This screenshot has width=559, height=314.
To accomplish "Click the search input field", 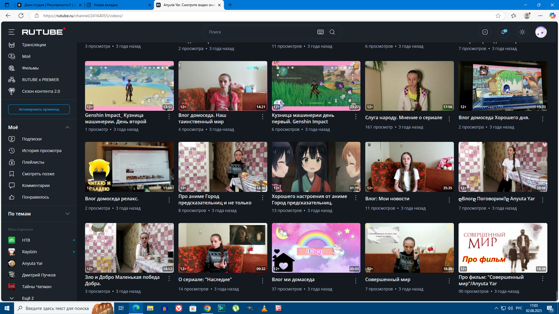I will [261, 32].
